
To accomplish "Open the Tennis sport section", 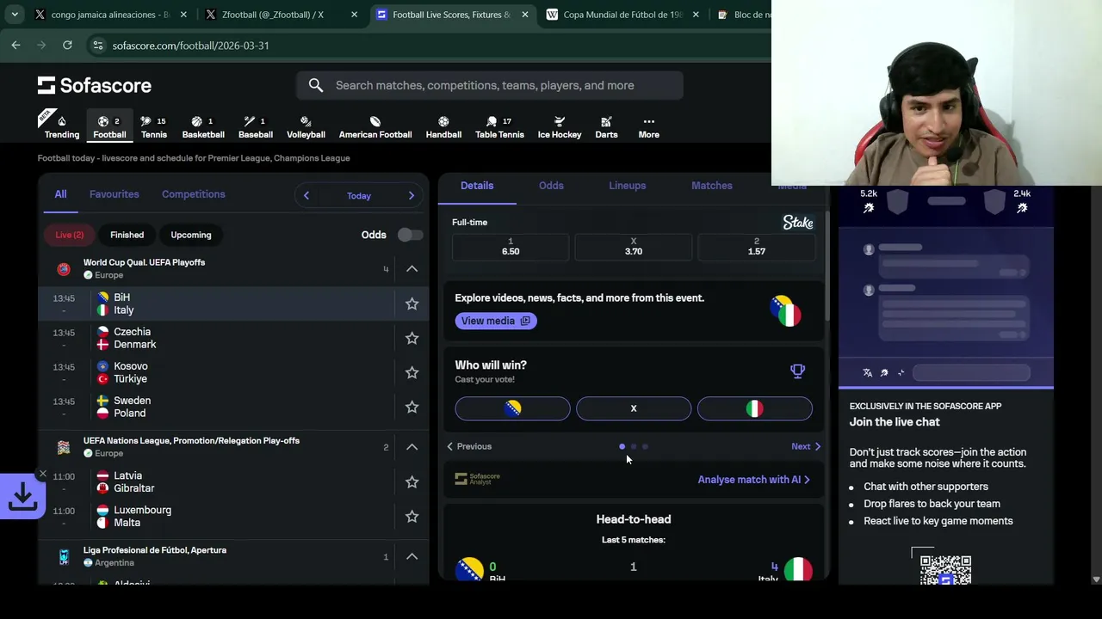I will pyautogui.click(x=154, y=127).
